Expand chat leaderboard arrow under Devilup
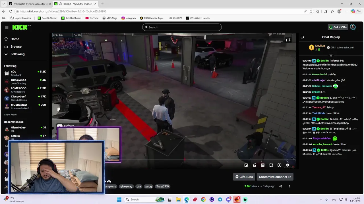Viewport: 364px width, 204px height. [331, 55]
